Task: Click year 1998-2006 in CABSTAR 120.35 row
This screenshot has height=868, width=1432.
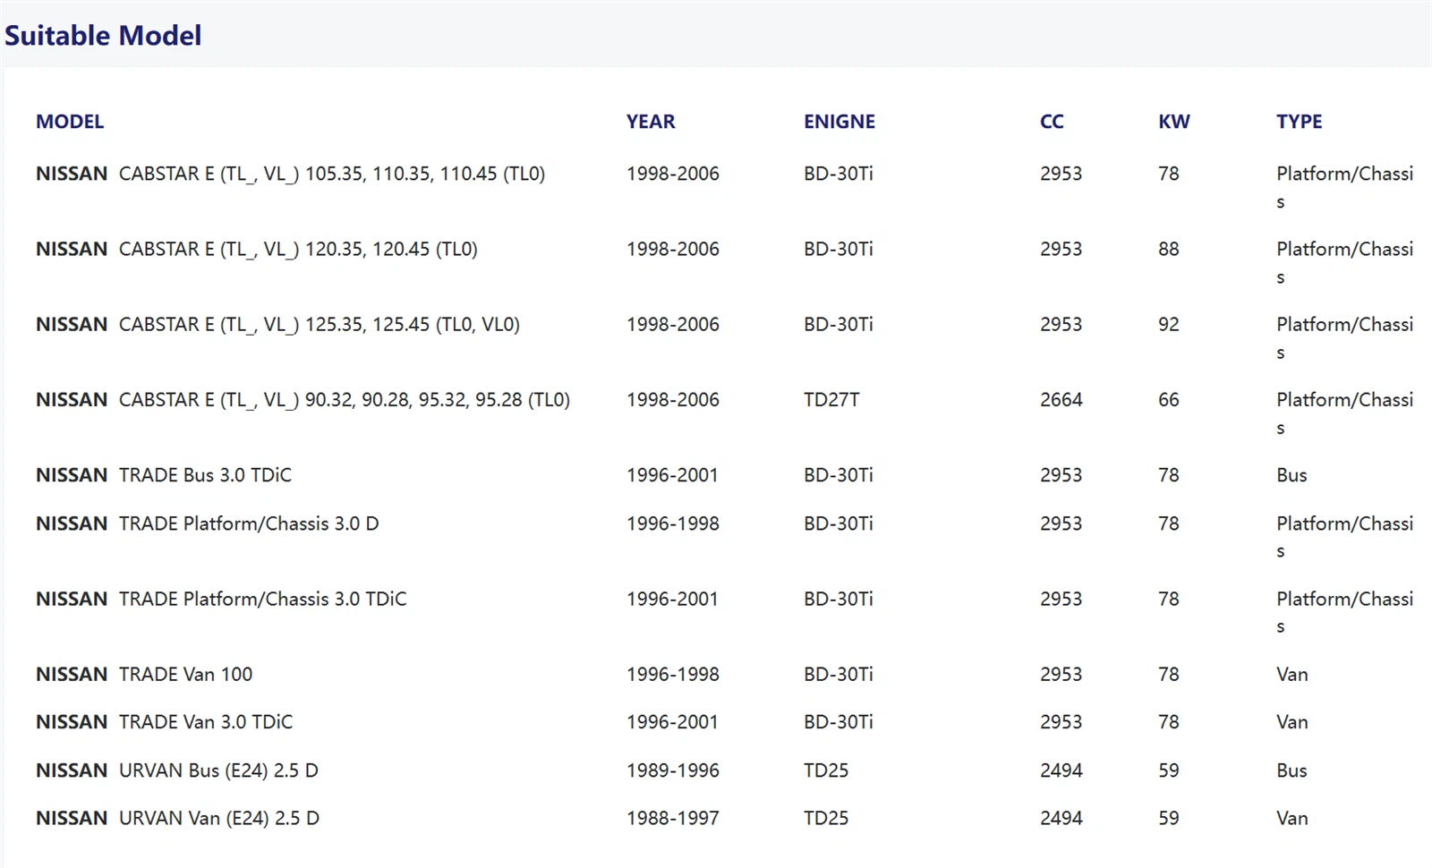Action: 673,249
